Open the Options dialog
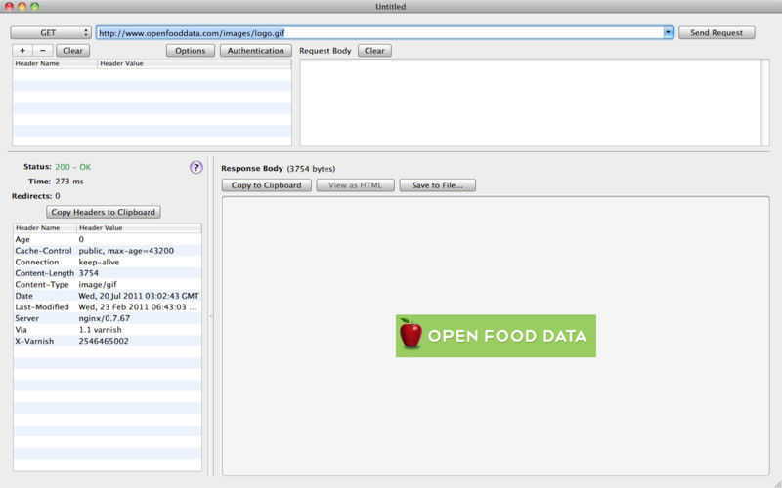Image resolution: width=782 pixels, height=488 pixels. [x=191, y=51]
